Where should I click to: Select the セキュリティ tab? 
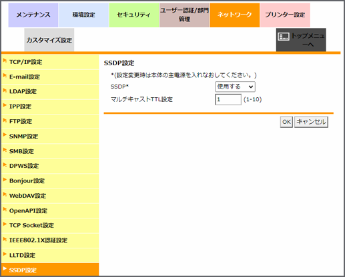pyautogui.click(x=134, y=15)
